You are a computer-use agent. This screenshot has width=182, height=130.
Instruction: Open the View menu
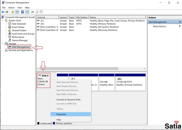coord(20,8)
